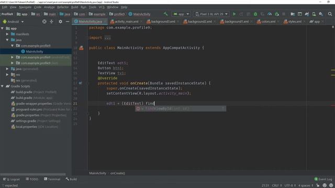Open the Run menu
The image size is (335, 188).
[x=83, y=7]
